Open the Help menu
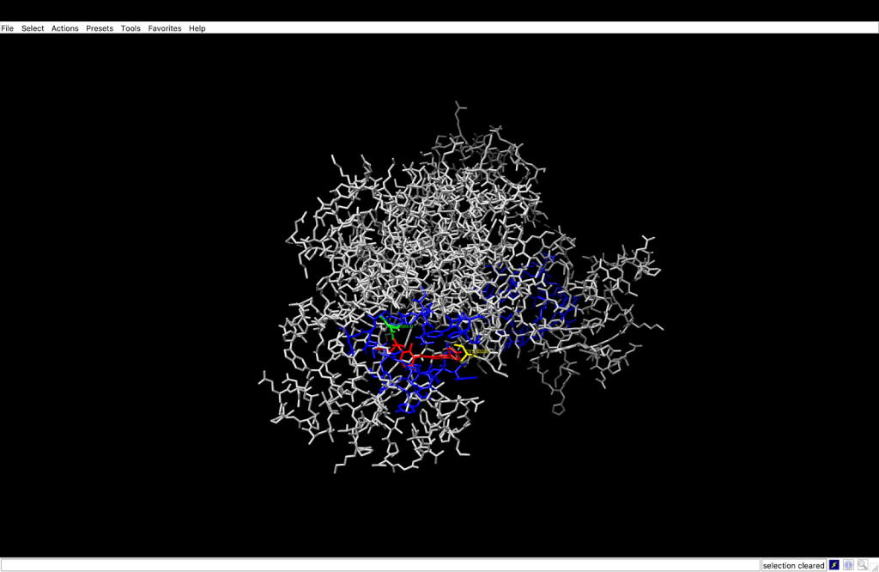 pyautogui.click(x=197, y=28)
